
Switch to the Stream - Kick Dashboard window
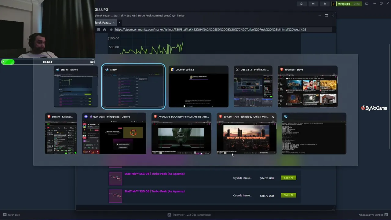tap(61, 134)
